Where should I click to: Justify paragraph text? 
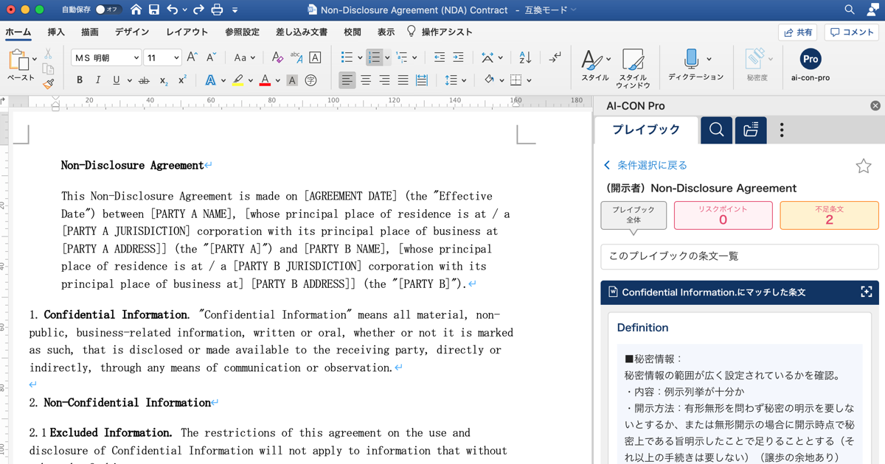click(403, 80)
